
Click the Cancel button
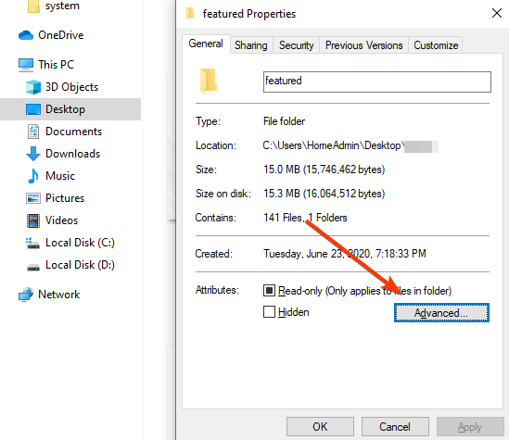(395, 427)
